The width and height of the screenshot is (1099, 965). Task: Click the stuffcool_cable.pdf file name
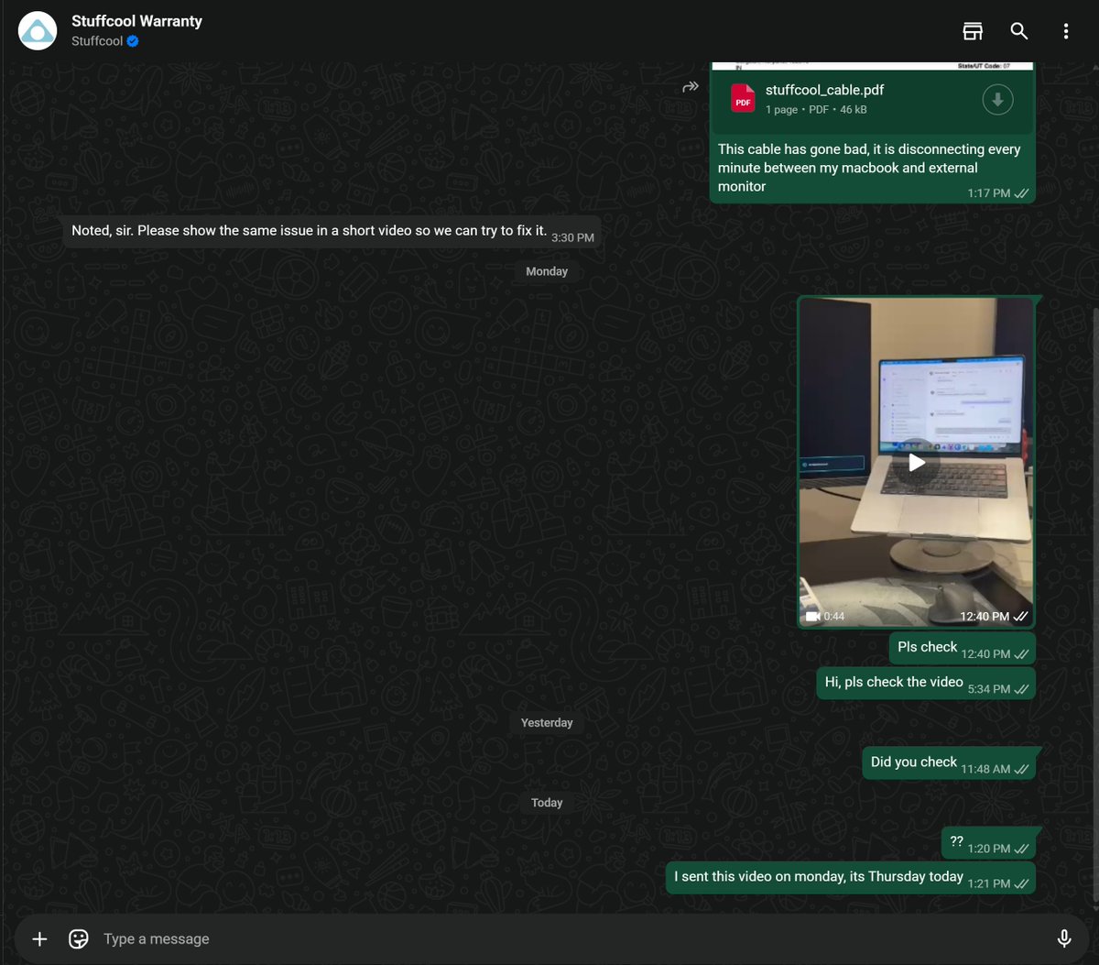click(824, 90)
